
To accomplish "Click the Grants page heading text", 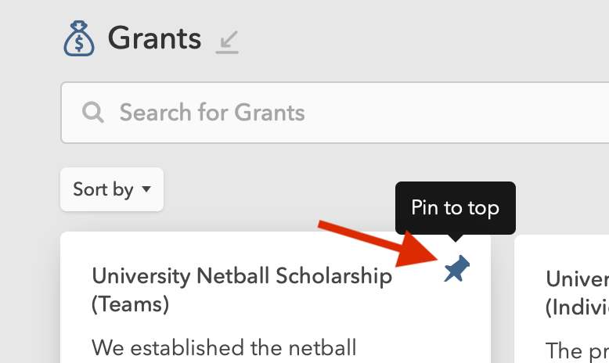I will click(x=154, y=38).
